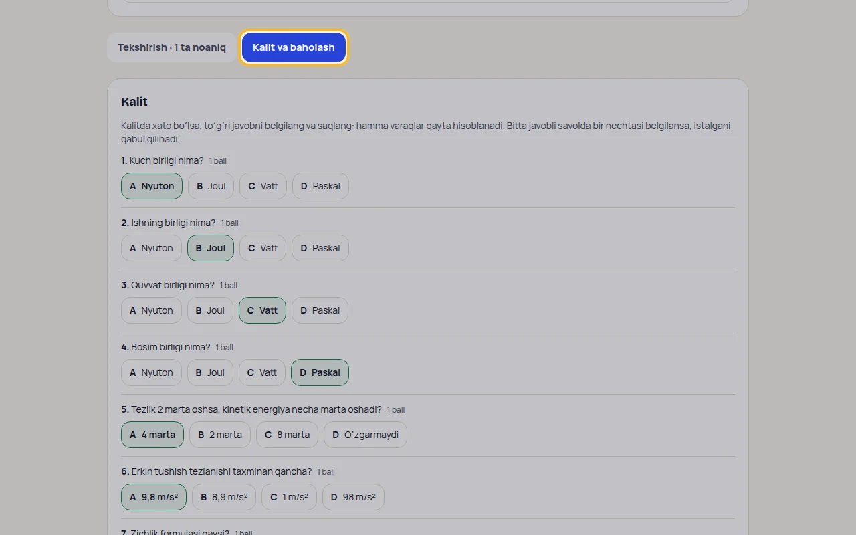
Task: Mark Nyuton as answer for Kuch birligi question
Action: (x=152, y=186)
